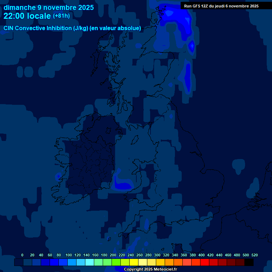Pick the black swatch at legend end
Screen dimensions: 272x272
pyautogui.click(x=249, y=262)
